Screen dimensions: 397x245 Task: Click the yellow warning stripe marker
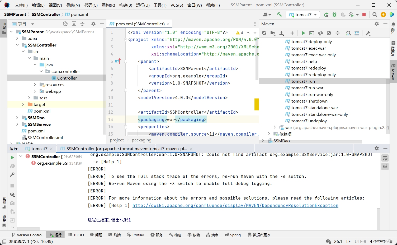(x=257, y=104)
